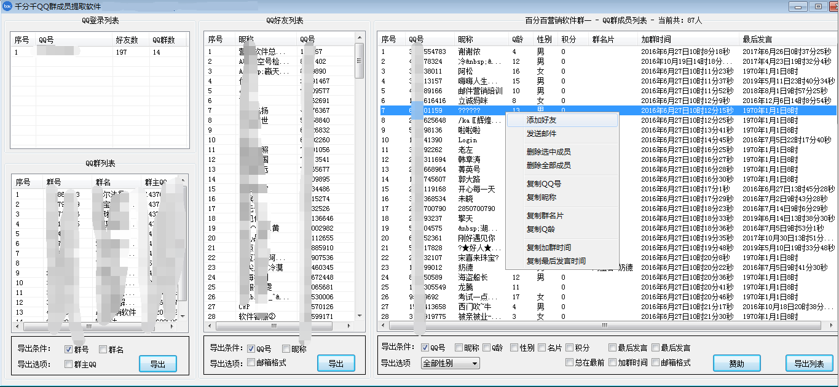The height and width of the screenshot is (387, 839).
Task: Choose 添加好友 from the context menu
Action: click(541, 120)
